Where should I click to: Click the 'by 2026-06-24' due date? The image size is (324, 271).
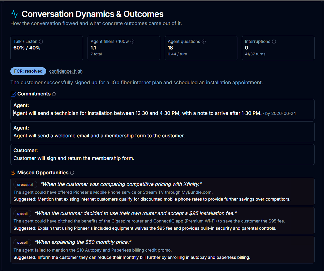280,114
